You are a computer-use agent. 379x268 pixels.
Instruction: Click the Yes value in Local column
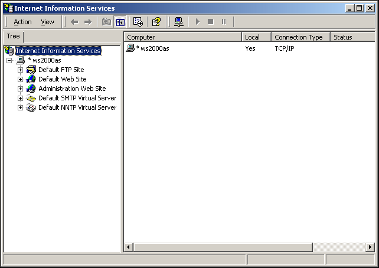coord(250,48)
